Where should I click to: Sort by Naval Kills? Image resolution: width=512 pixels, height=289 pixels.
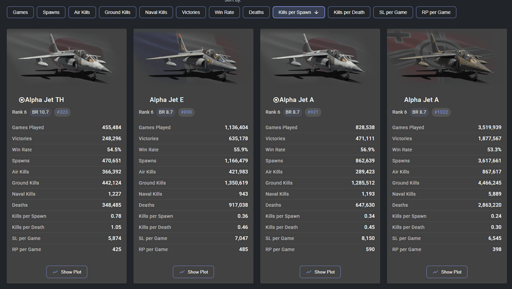click(x=156, y=12)
